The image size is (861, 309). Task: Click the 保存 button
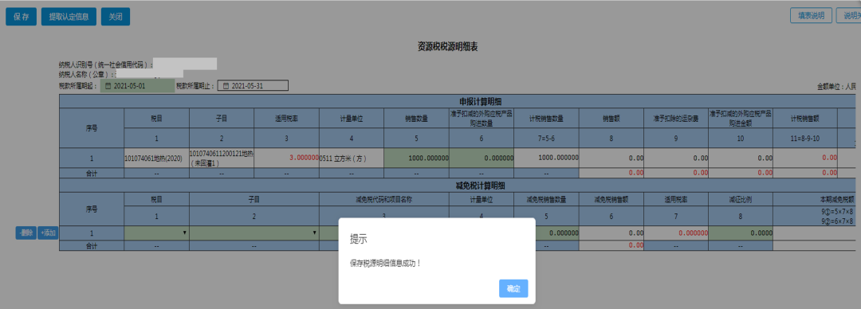(22, 17)
